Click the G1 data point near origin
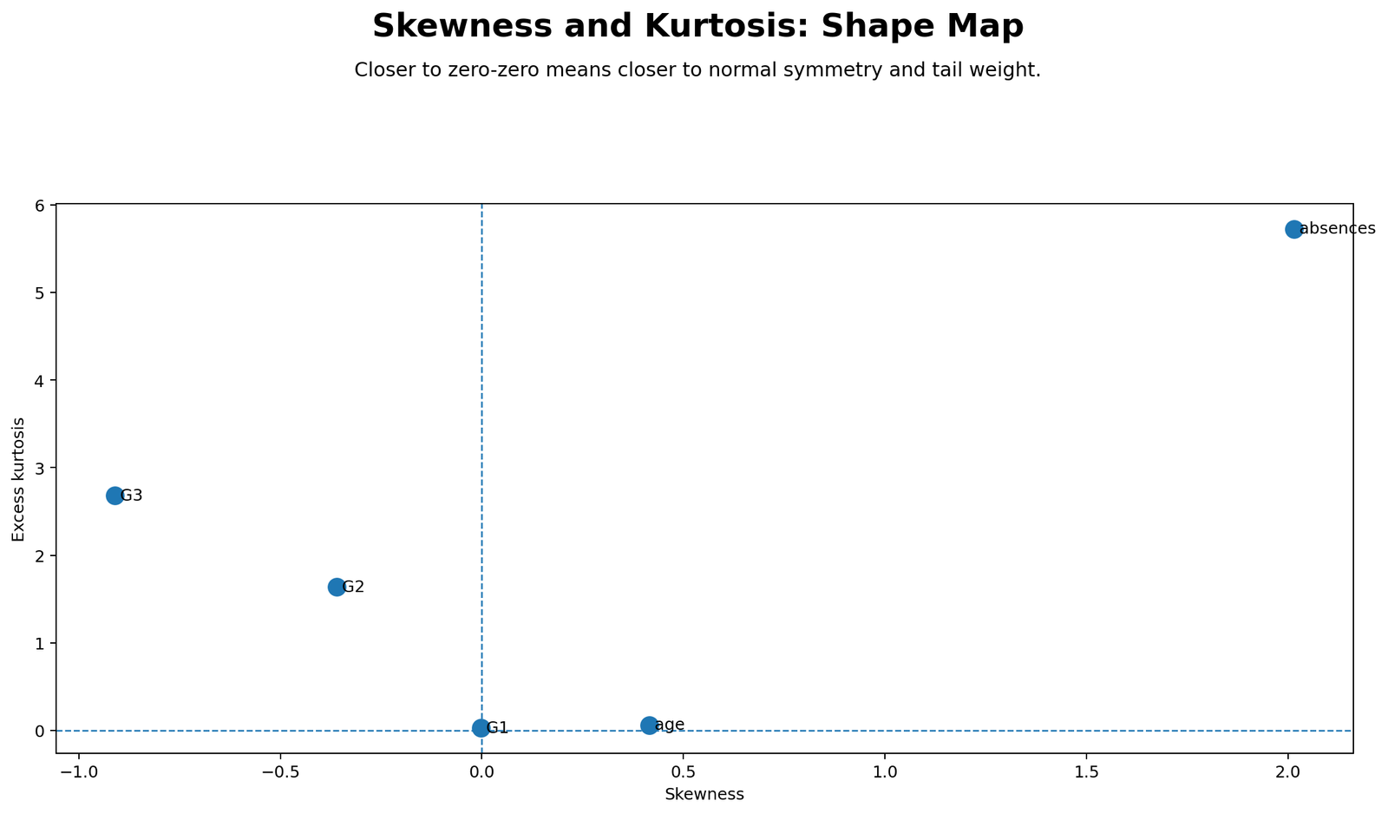Image resolution: width=1388 pixels, height=814 pixels. pos(481,728)
